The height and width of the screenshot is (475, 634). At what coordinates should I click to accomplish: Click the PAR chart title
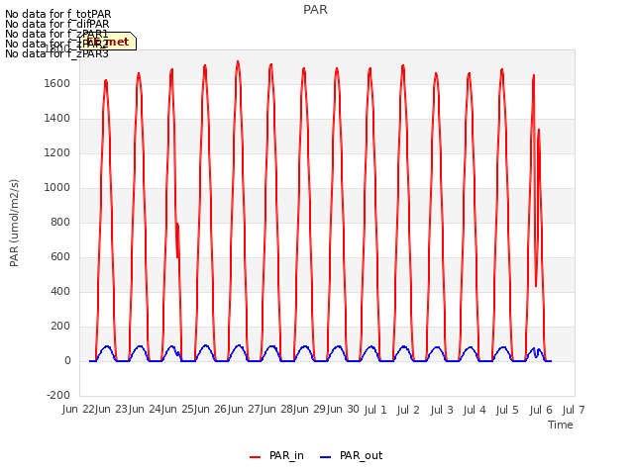[315, 9]
